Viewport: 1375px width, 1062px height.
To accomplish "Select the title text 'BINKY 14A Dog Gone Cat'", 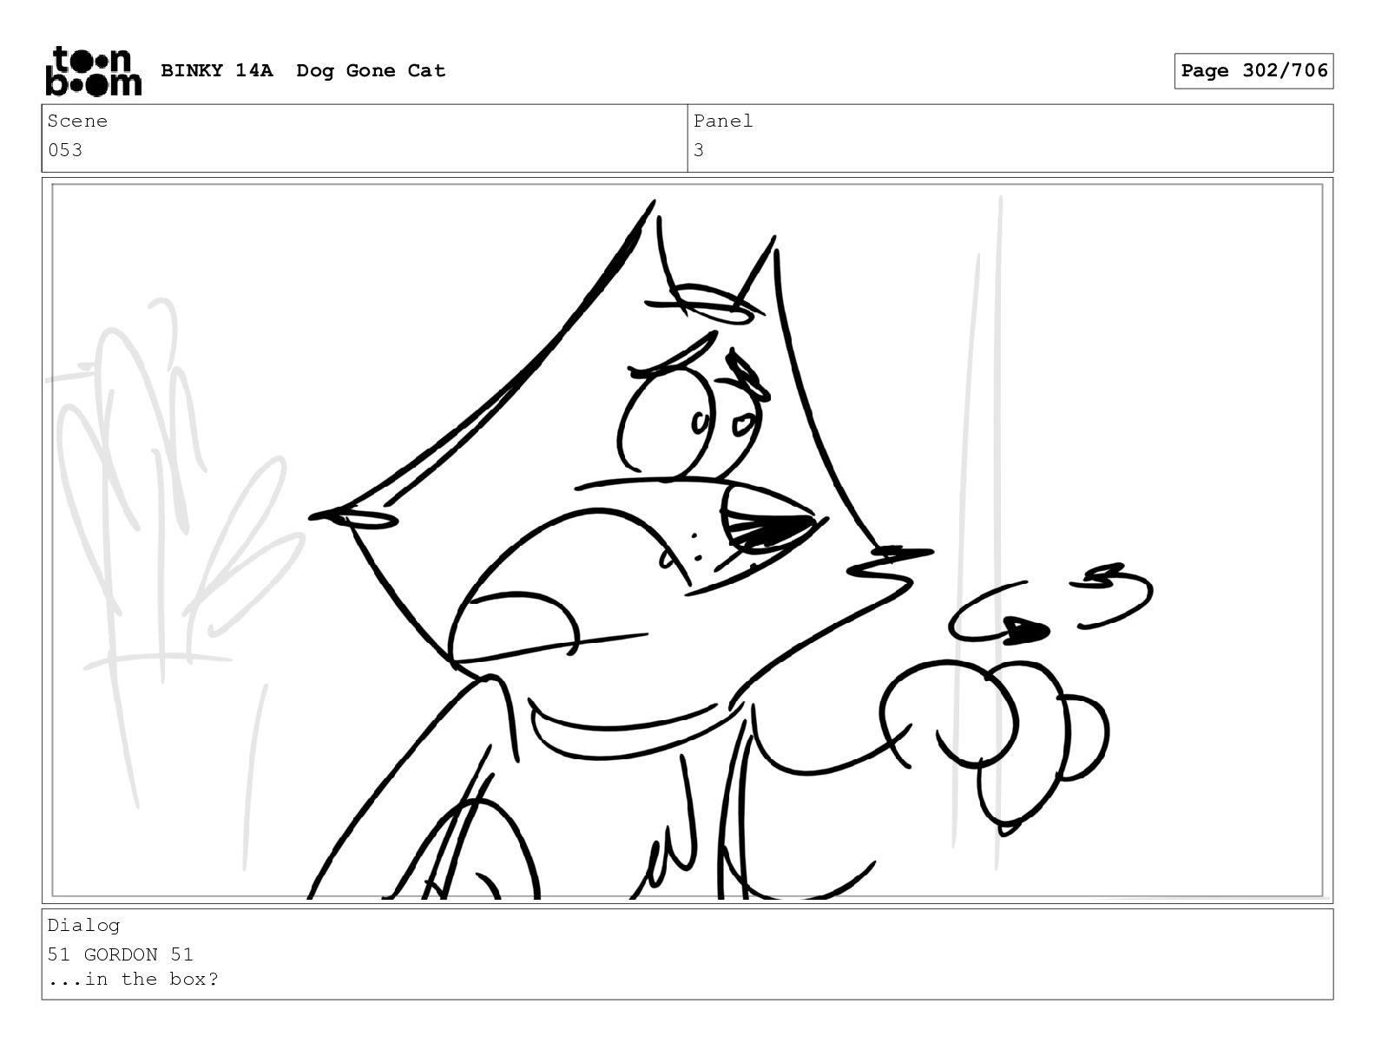I will [x=303, y=71].
